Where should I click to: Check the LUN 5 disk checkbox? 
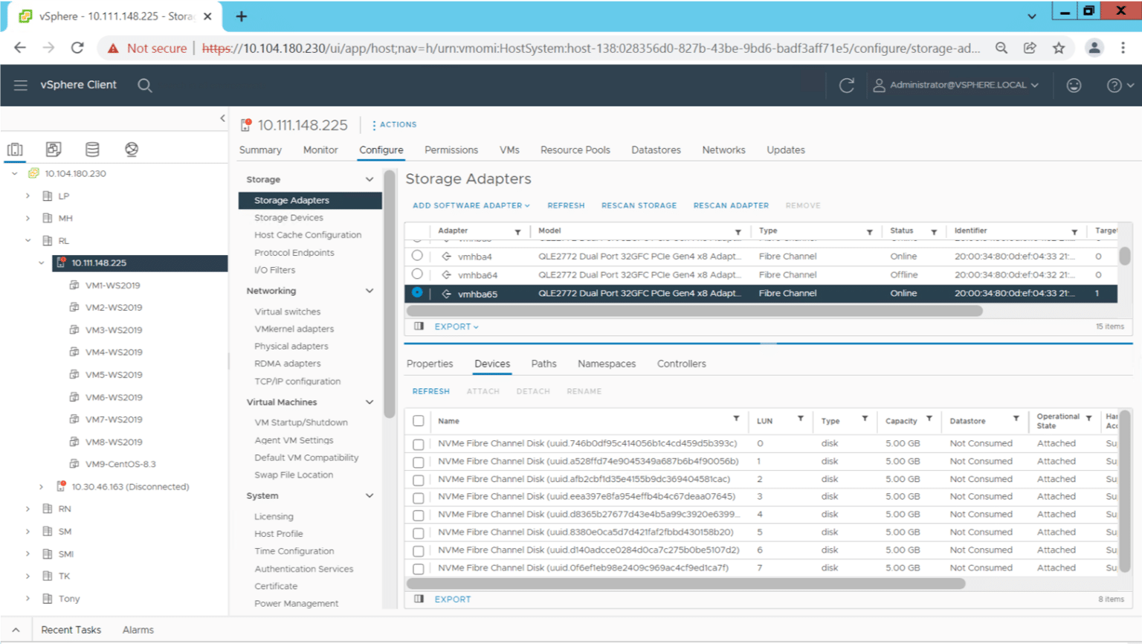click(x=419, y=533)
